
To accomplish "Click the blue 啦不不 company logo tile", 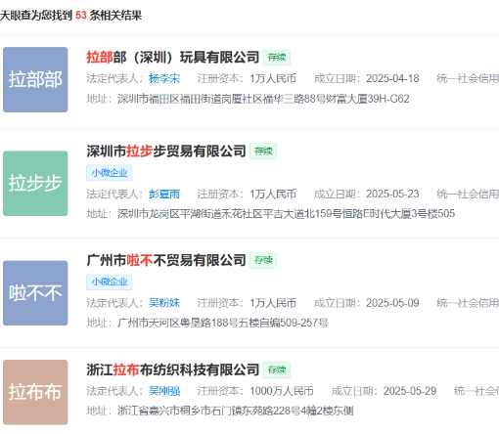I will click(x=35, y=293).
